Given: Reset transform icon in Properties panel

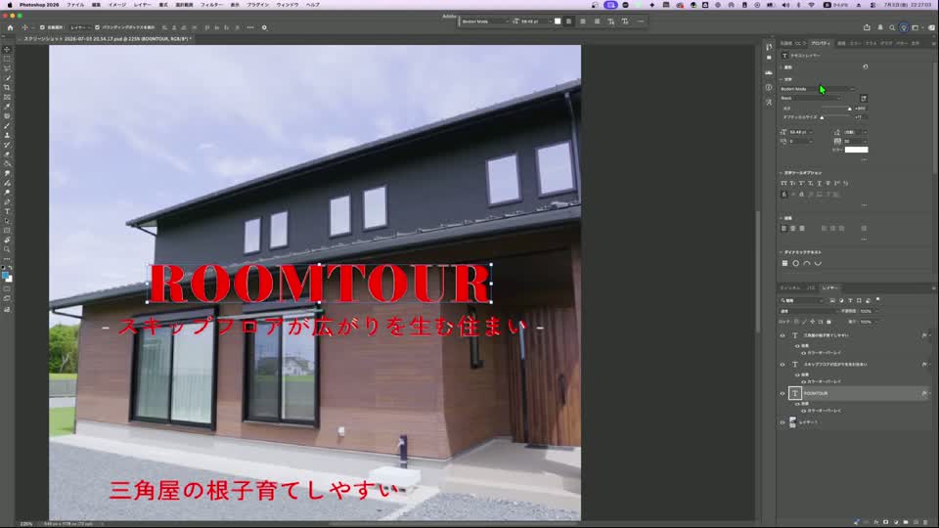Looking at the screenshot, I should (x=866, y=67).
